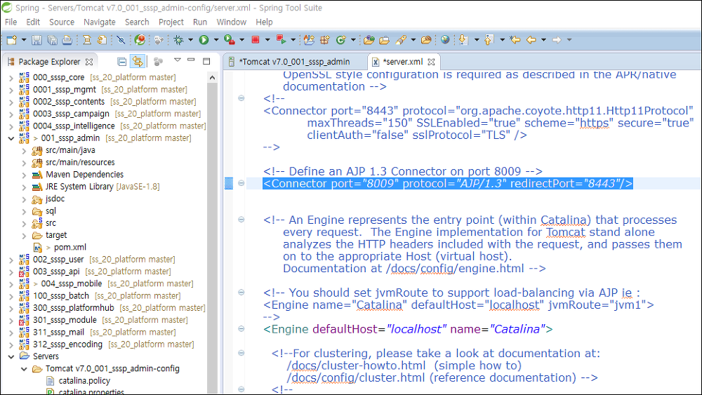Click the Save All icon

coord(52,40)
